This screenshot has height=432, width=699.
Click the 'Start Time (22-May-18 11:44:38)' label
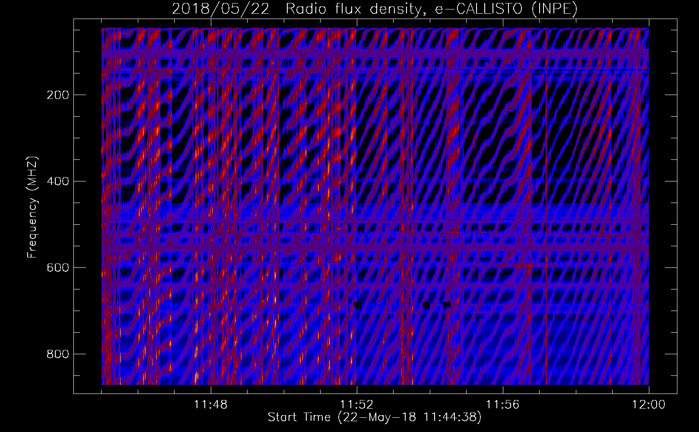click(375, 417)
